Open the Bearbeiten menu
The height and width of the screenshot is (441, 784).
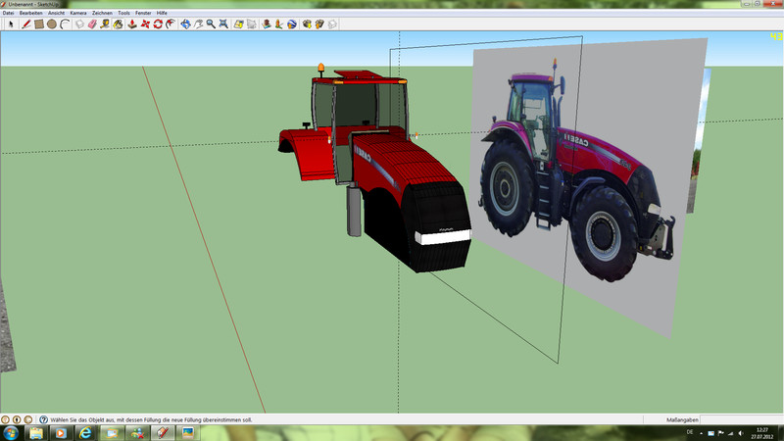pos(30,13)
